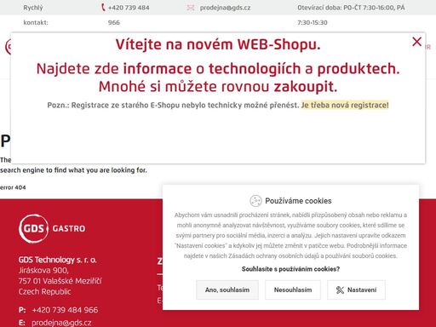Click the prodejna@gds.cz email in header
Screen dimensions: 436x327
point(225,8)
